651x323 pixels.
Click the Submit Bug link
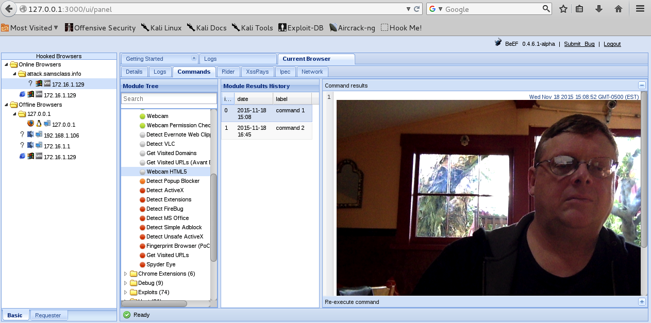579,44
